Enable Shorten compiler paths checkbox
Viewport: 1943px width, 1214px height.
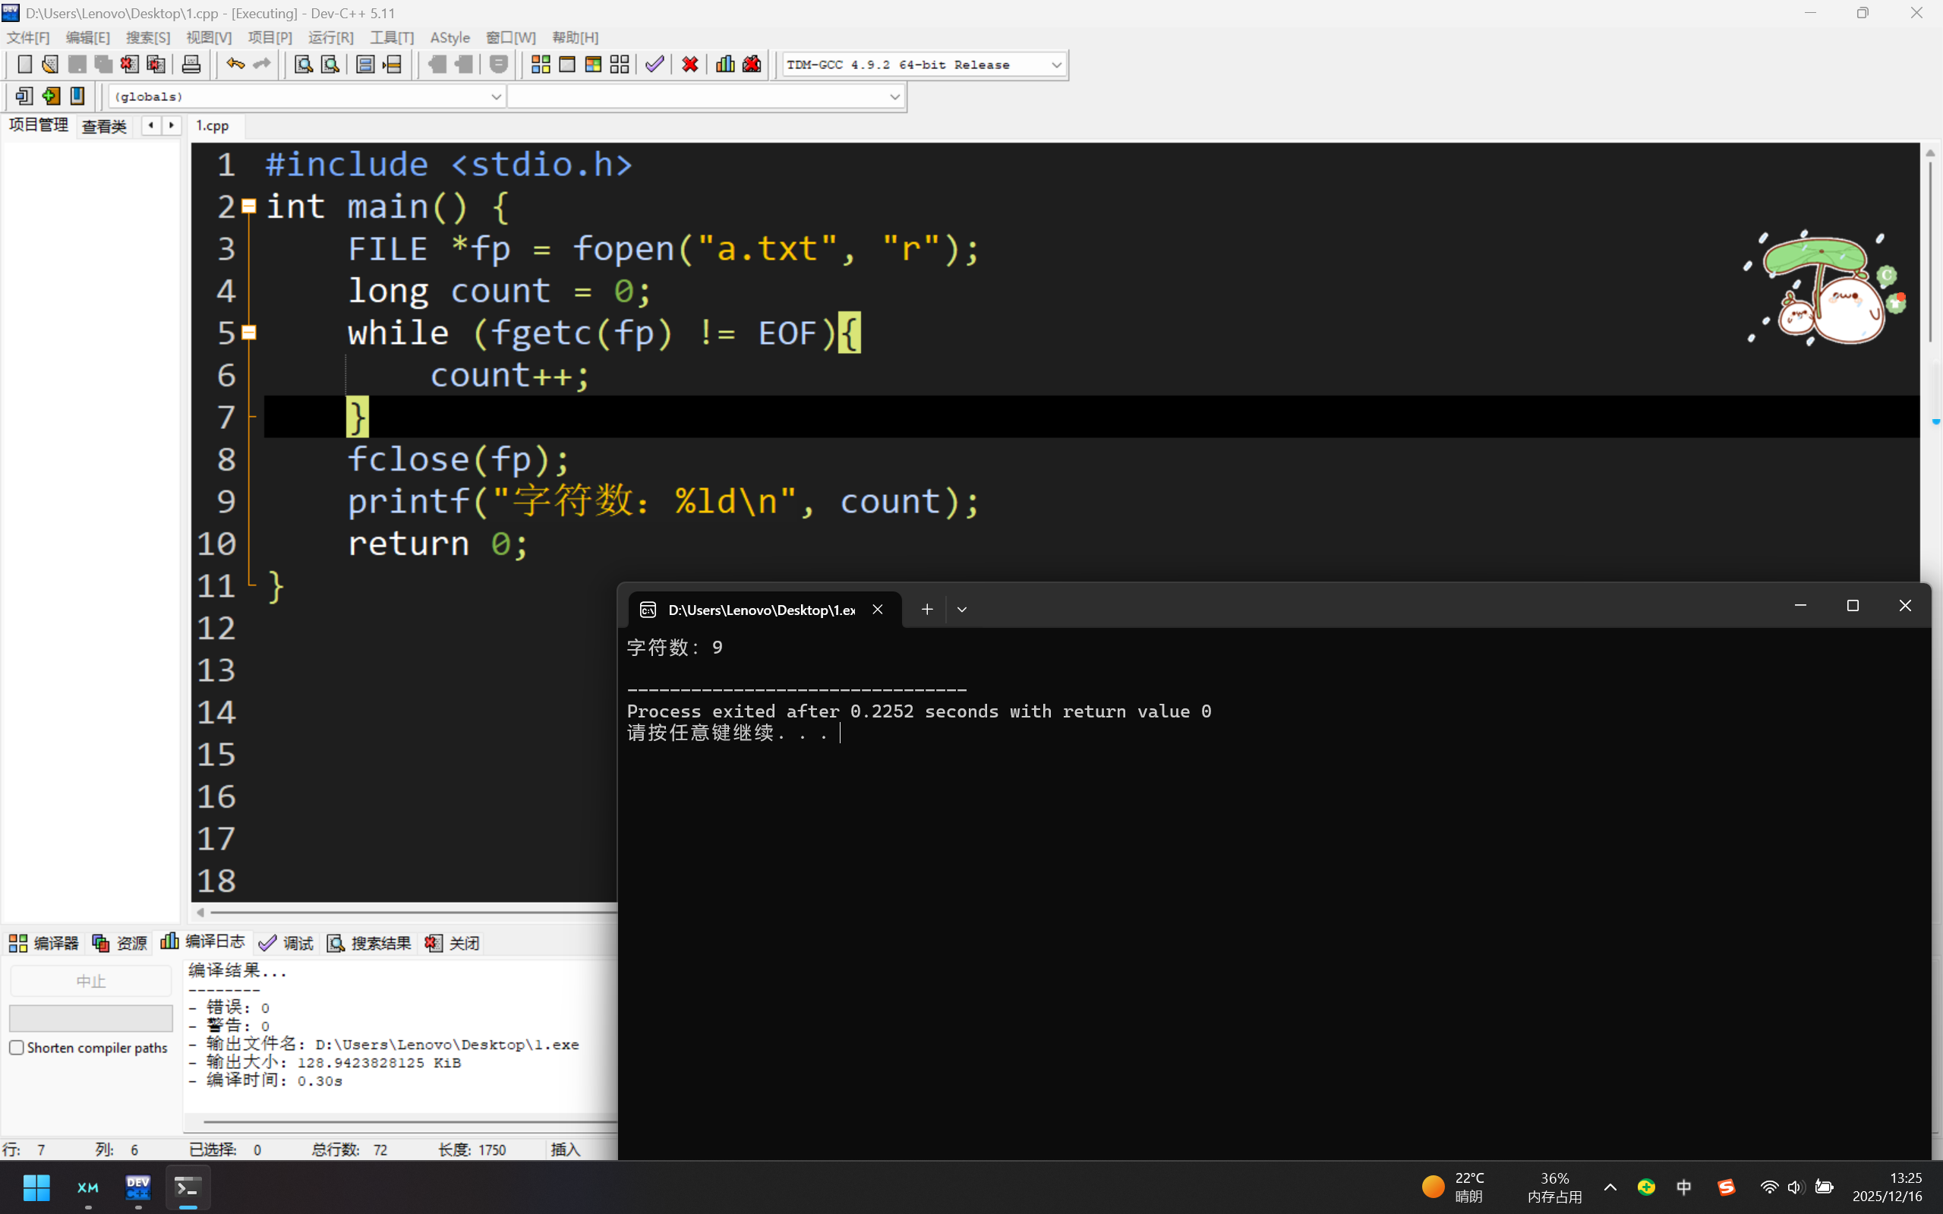point(17,1048)
